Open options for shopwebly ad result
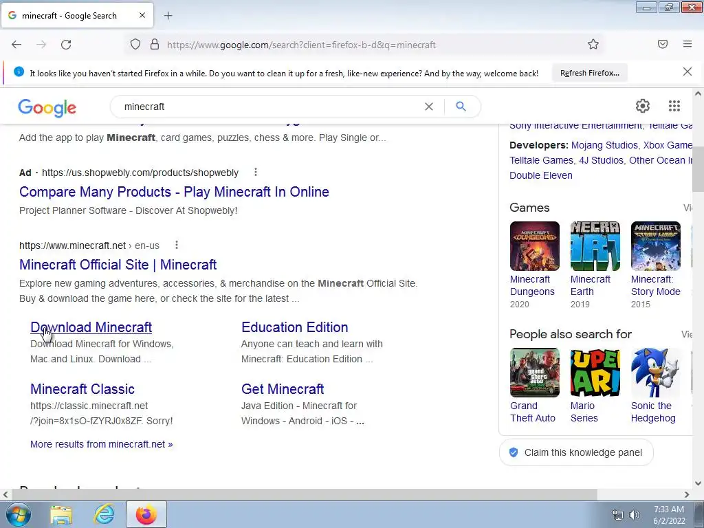The image size is (704, 528). pyautogui.click(x=256, y=172)
